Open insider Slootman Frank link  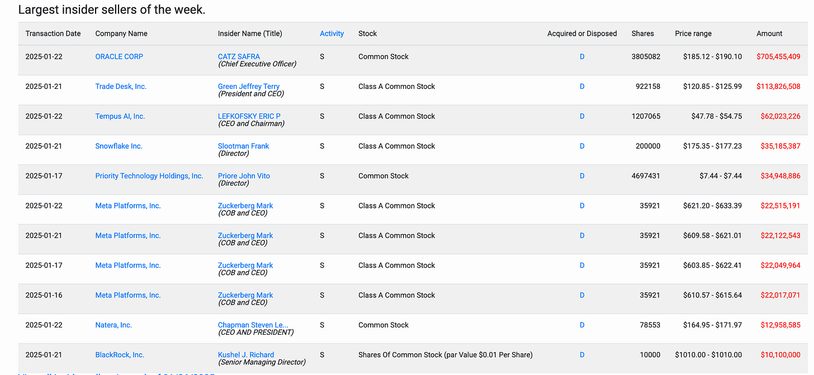click(x=243, y=146)
